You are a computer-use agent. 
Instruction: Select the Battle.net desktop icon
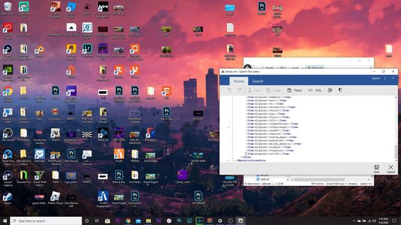103,135
